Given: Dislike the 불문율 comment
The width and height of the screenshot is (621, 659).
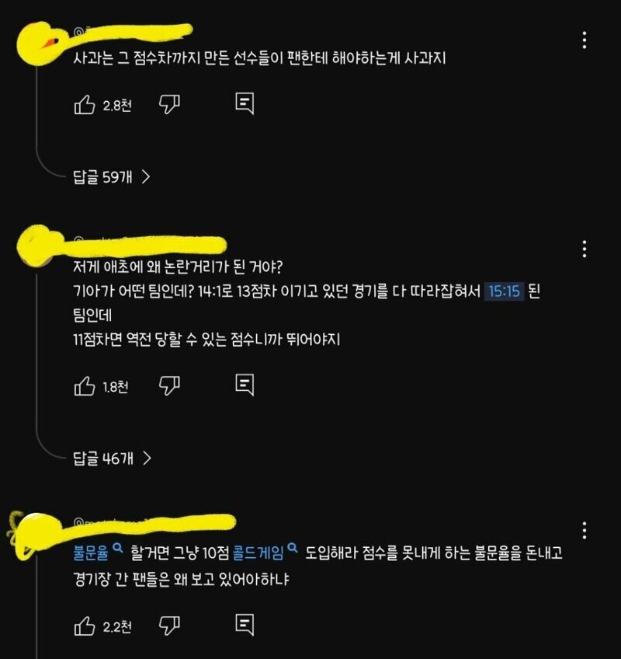Looking at the screenshot, I should click(169, 626).
